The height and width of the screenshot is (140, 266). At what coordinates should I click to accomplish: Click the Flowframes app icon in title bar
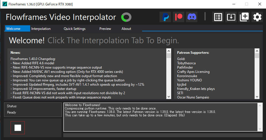[5, 4]
